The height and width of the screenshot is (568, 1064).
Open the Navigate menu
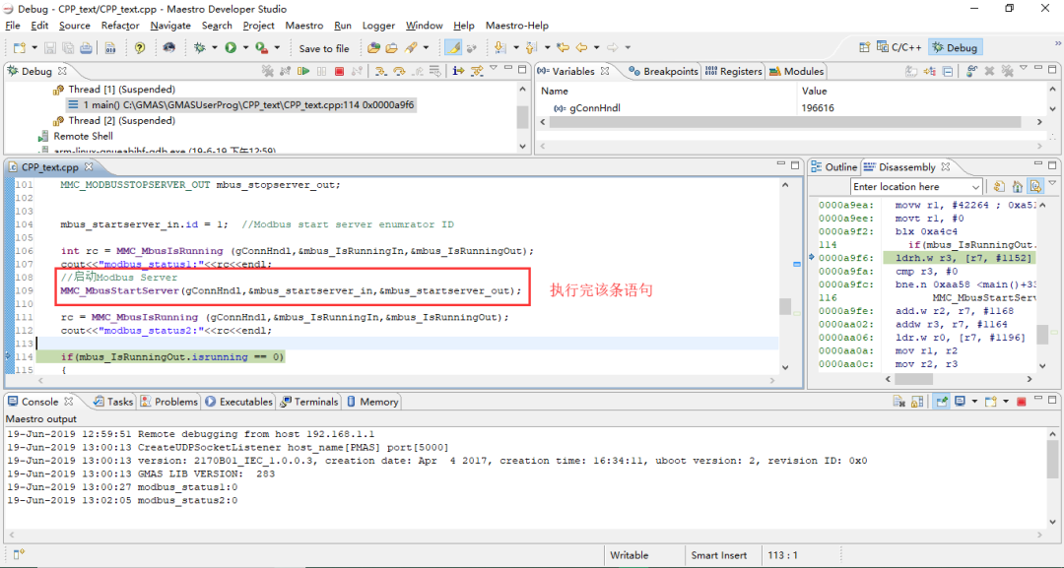click(170, 25)
